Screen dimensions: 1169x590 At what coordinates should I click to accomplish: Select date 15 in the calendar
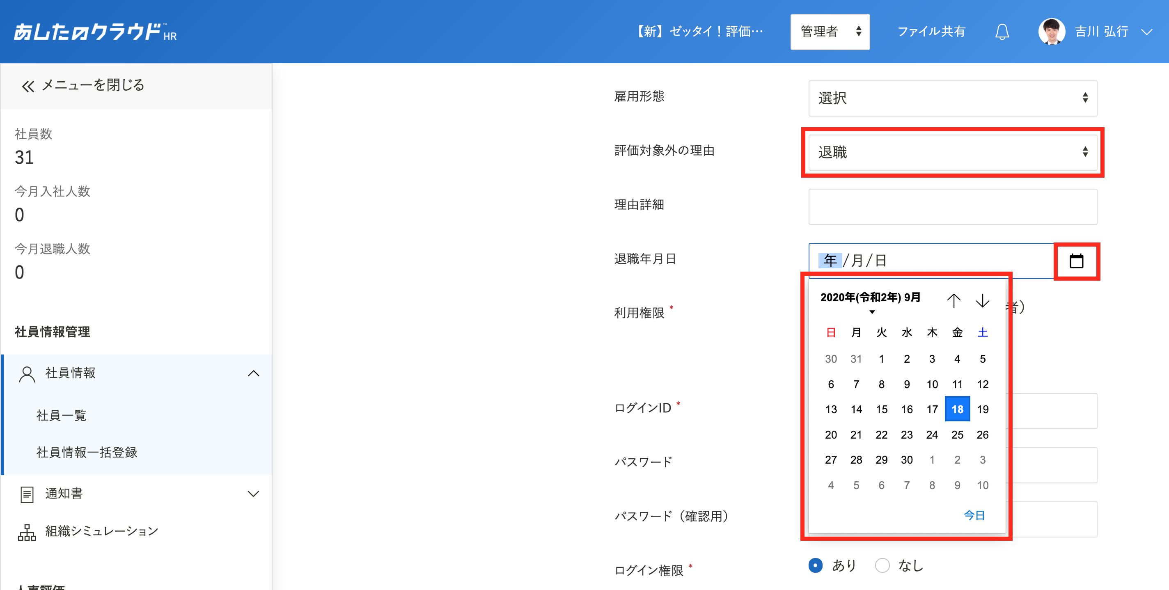(881, 409)
